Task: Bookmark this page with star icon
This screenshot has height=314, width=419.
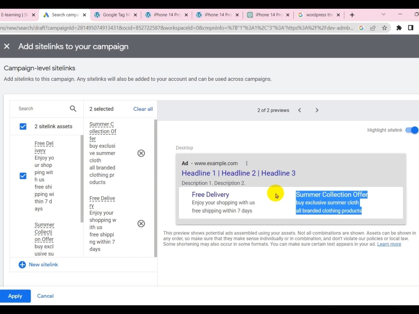Action: (x=384, y=28)
